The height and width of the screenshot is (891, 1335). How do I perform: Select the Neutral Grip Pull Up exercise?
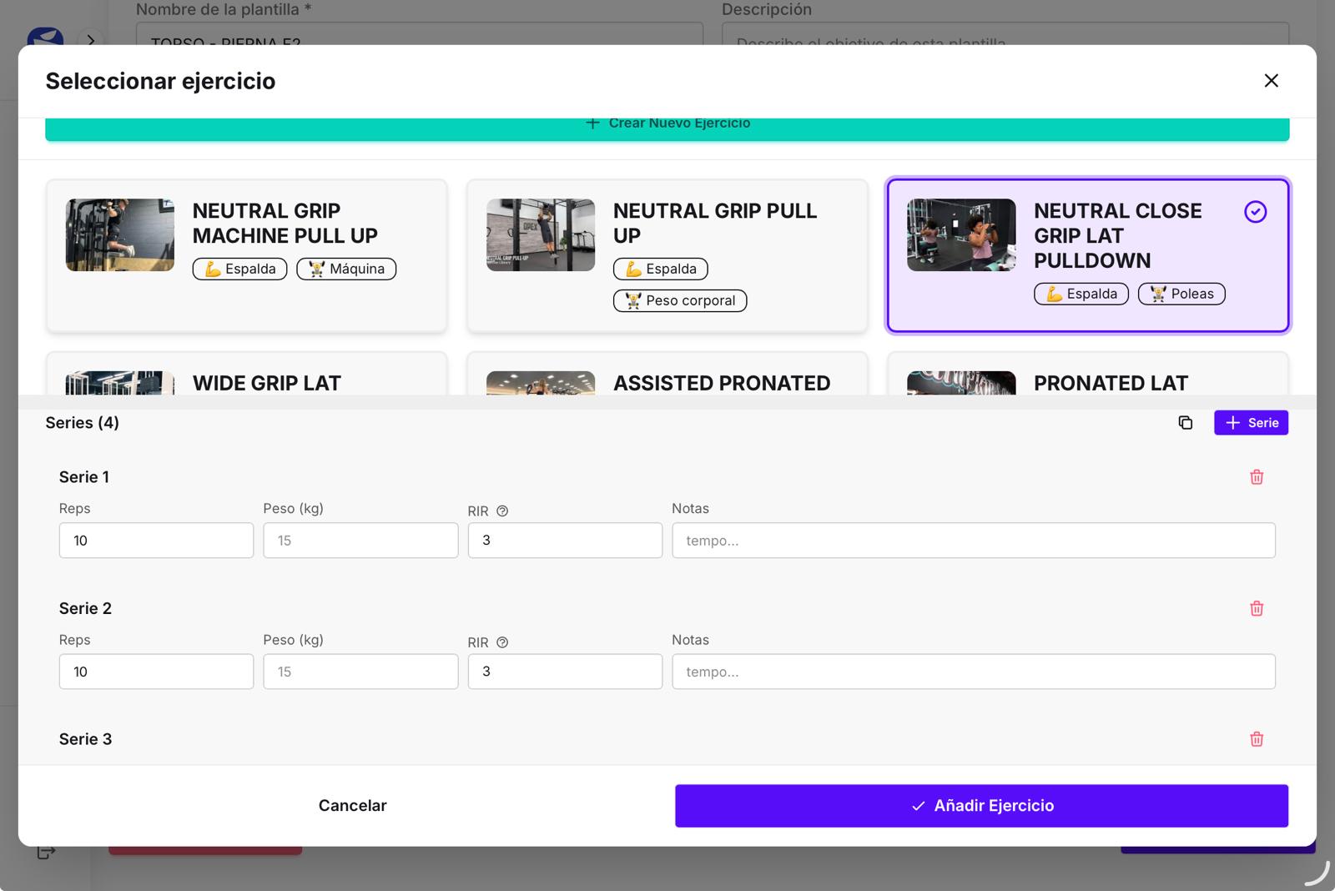(x=667, y=254)
